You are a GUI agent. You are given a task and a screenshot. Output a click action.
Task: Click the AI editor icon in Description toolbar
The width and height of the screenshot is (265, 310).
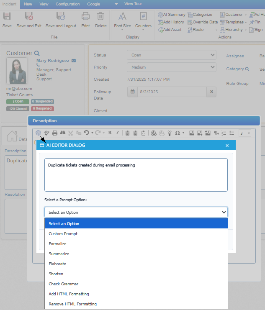[x=38, y=133]
